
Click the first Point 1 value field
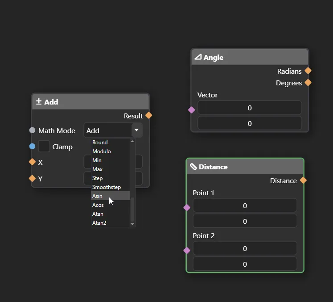point(245,206)
